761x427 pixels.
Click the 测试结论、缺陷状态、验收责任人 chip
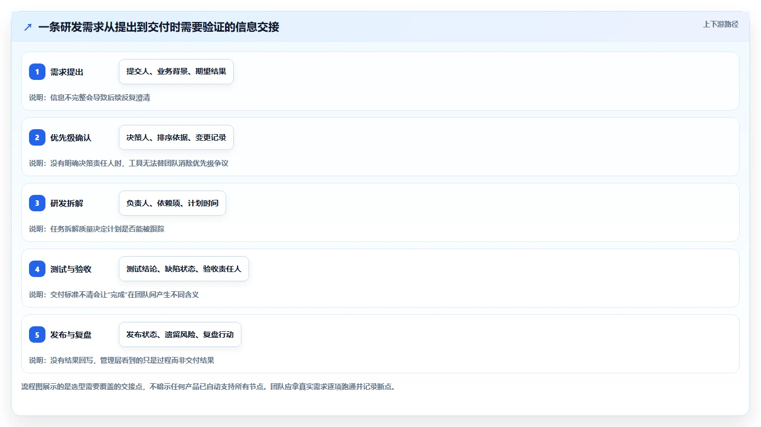[184, 269]
